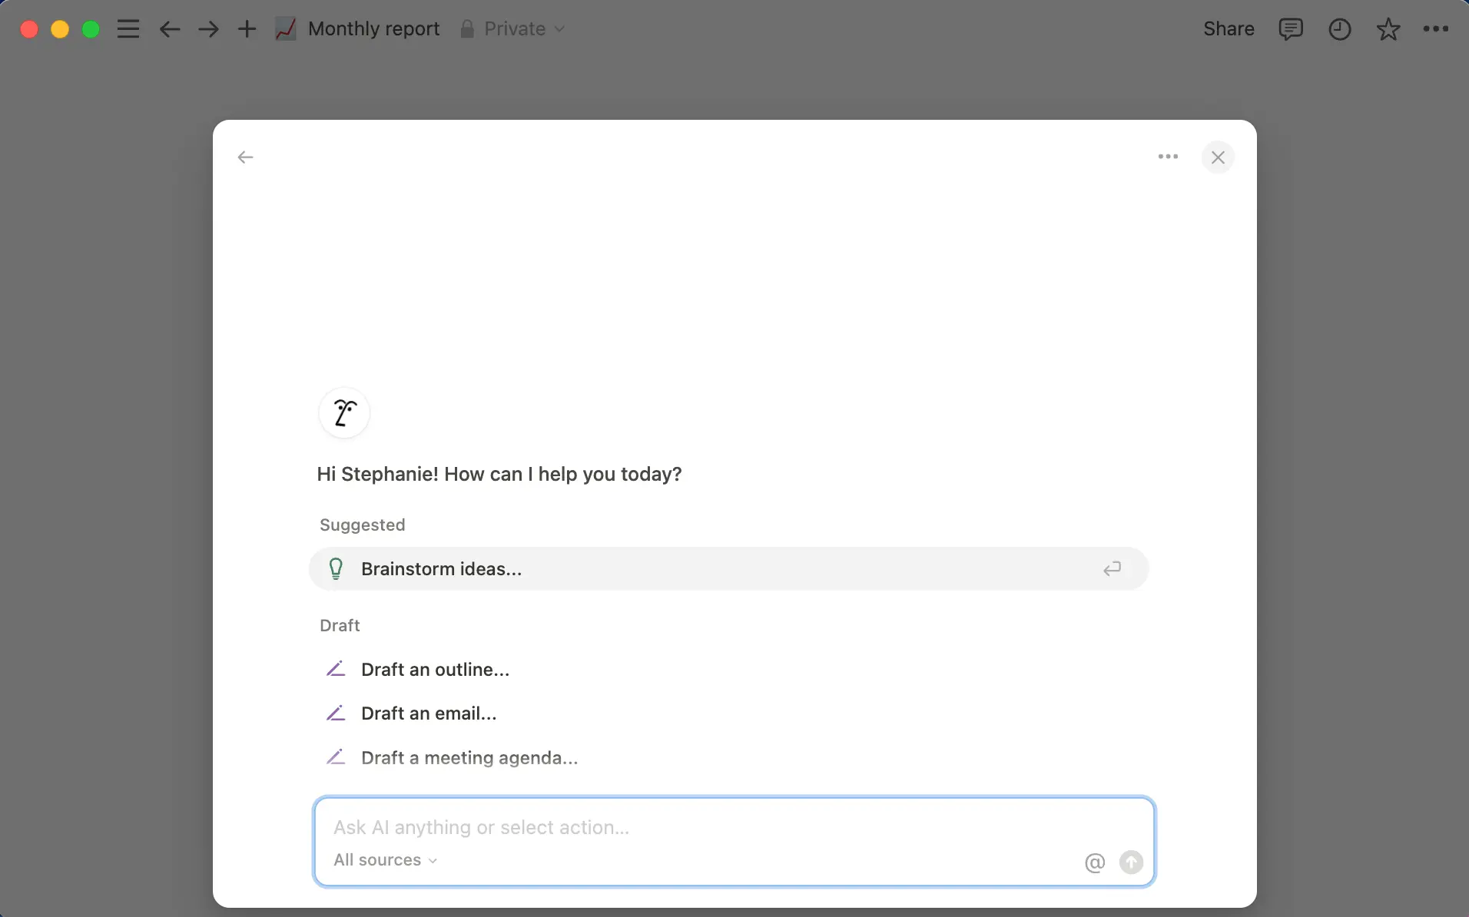
Task: Open the Private sharing dropdown
Action: tap(513, 28)
